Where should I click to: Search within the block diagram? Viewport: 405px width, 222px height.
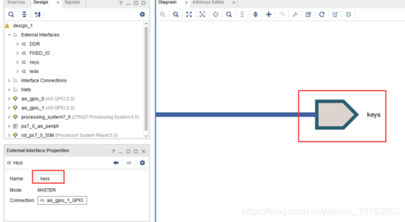229,15
